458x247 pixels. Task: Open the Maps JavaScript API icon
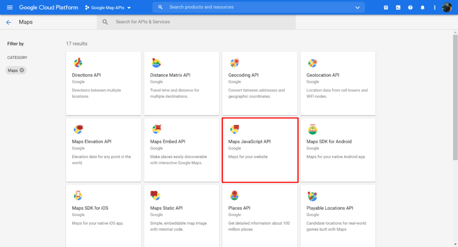pyautogui.click(x=234, y=129)
